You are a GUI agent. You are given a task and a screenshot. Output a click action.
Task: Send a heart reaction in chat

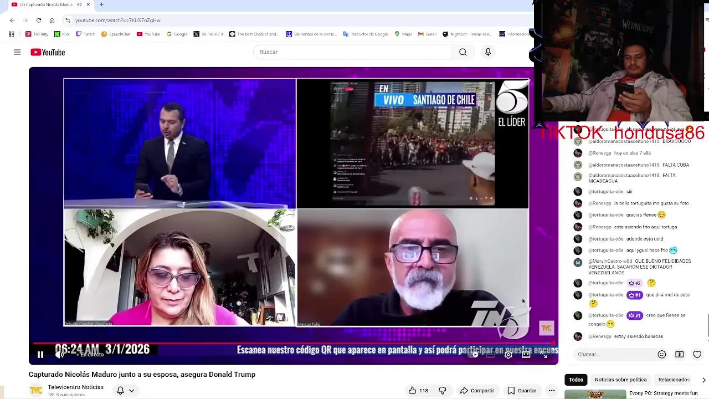pos(697,355)
